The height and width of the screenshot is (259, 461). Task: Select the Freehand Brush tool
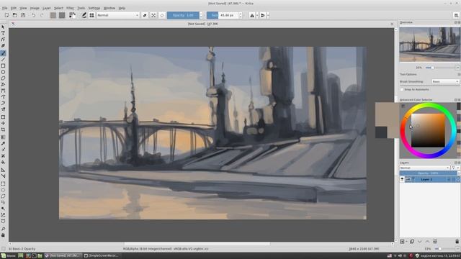[3, 53]
